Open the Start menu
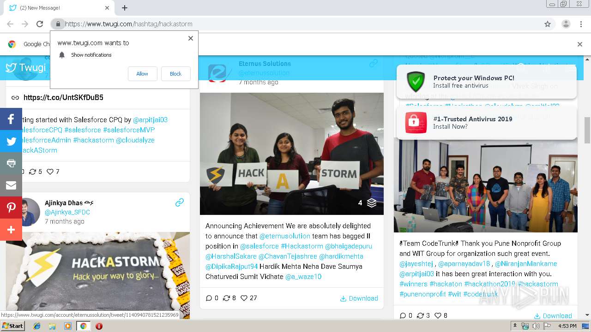This screenshot has width=591, height=332. click(x=12, y=326)
